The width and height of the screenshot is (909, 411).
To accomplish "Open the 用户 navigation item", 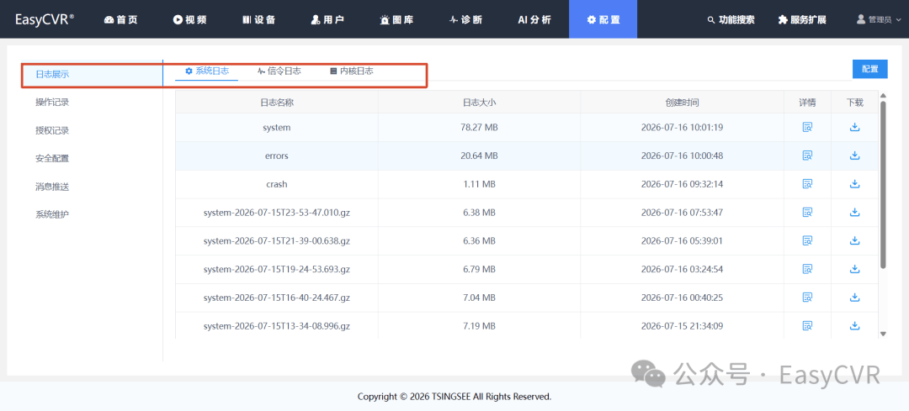I will [327, 19].
